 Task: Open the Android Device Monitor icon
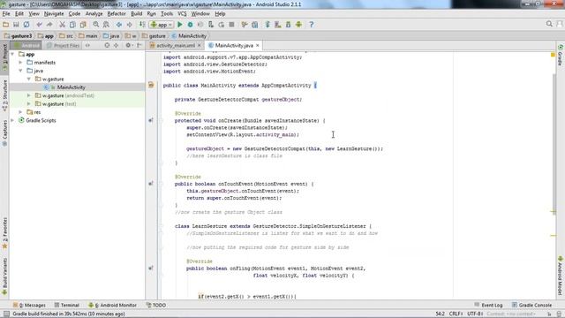click(x=298, y=25)
